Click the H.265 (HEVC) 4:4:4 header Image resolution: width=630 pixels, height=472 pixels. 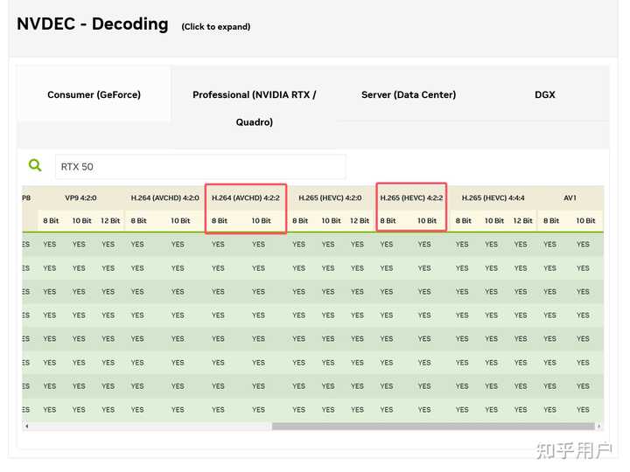point(493,198)
